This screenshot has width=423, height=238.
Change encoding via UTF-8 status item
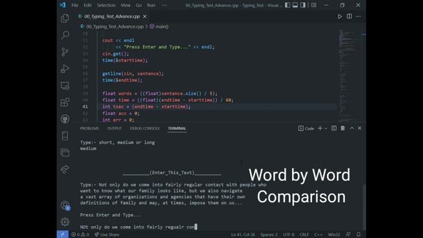click(x=289, y=235)
